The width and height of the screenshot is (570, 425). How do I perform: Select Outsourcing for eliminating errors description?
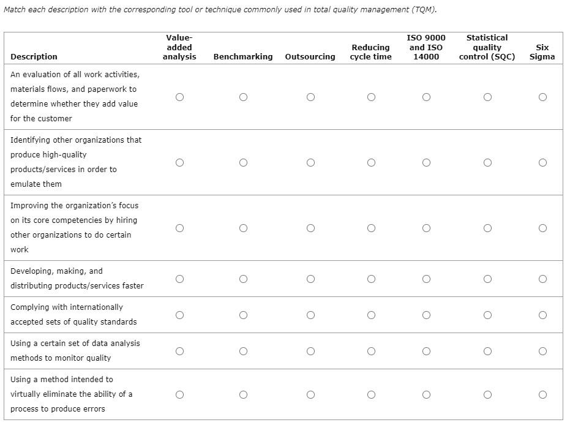click(310, 394)
